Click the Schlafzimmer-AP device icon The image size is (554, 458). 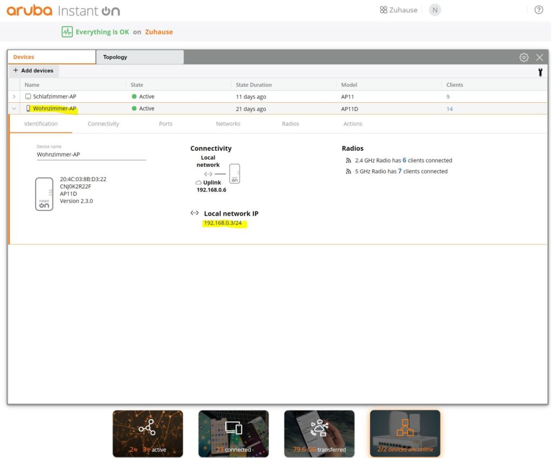(28, 96)
